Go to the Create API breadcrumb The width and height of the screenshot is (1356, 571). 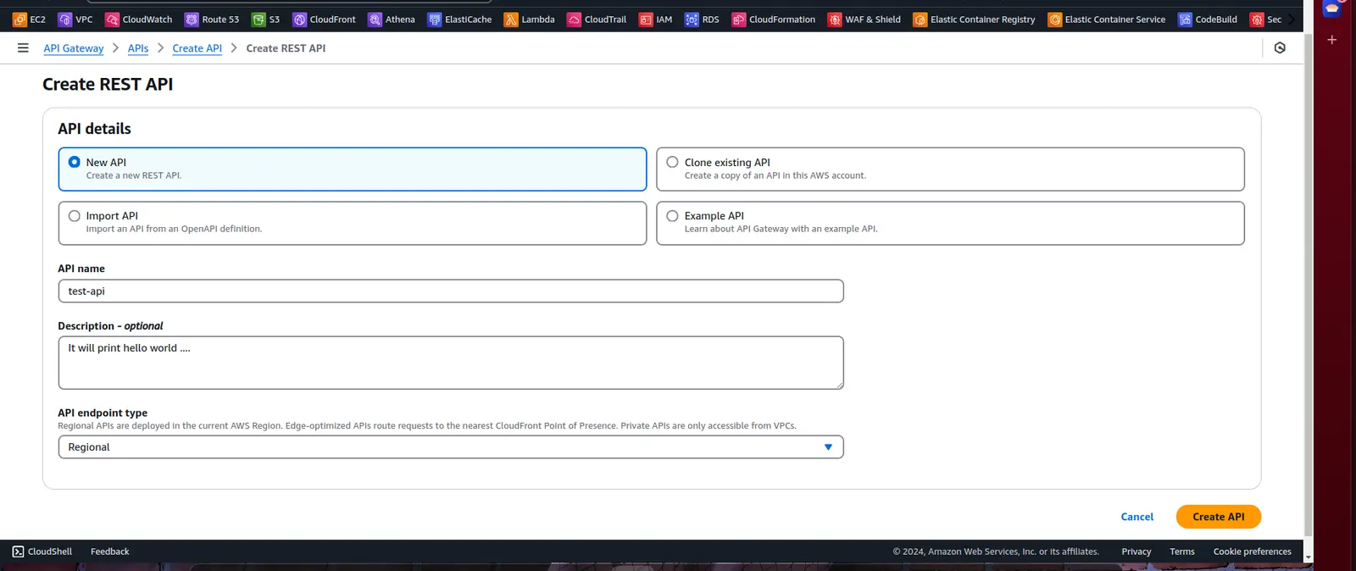tap(197, 48)
